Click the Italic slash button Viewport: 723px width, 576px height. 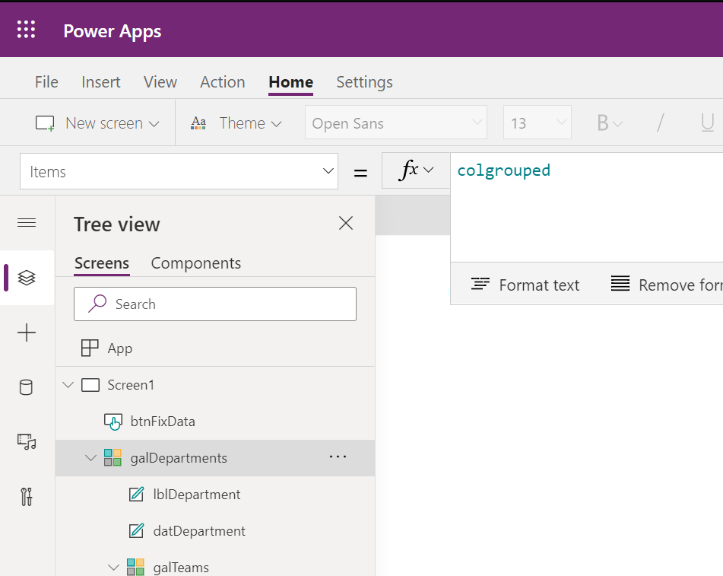pos(661,123)
